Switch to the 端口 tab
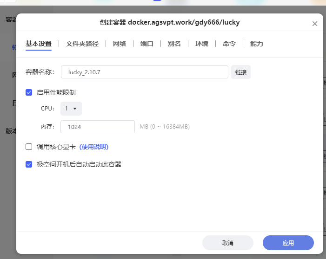326x259 pixels. [x=147, y=44]
